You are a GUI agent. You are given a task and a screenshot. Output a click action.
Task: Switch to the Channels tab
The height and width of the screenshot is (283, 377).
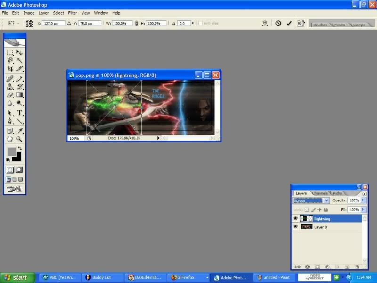[x=320, y=193]
